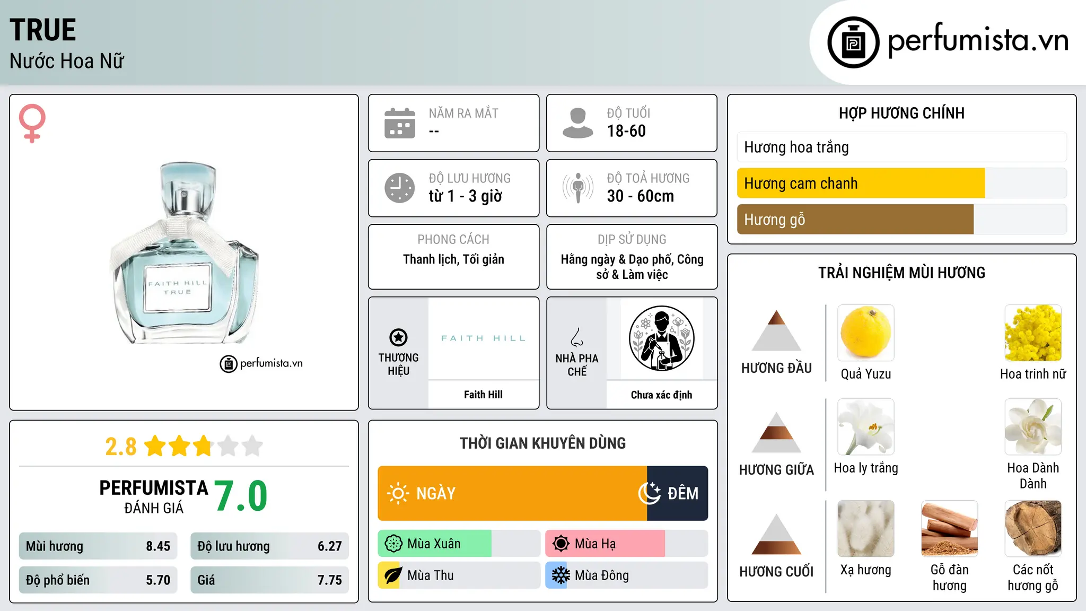Click the sillage icon beside Độ toả hương
1086x611 pixels.
click(x=577, y=188)
